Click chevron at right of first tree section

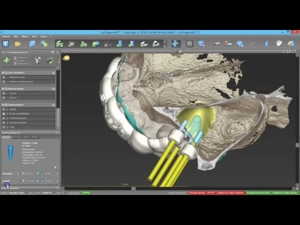53,73
